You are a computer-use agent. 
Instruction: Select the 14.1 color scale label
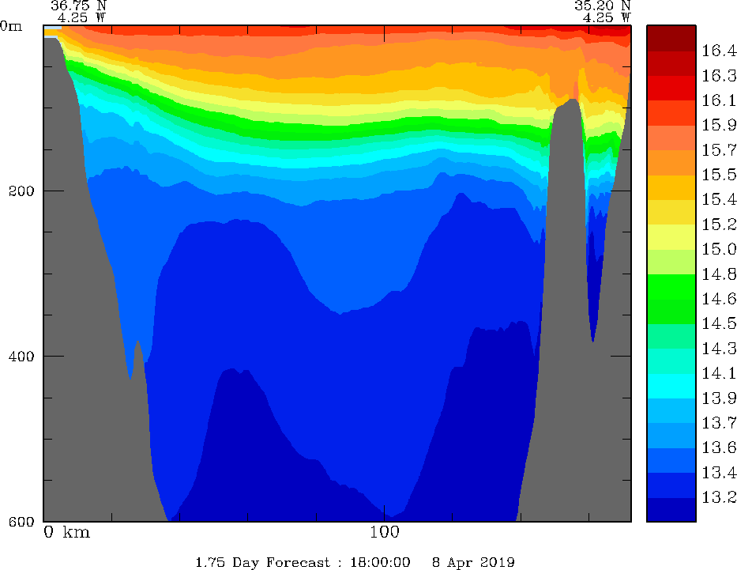click(x=719, y=373)
